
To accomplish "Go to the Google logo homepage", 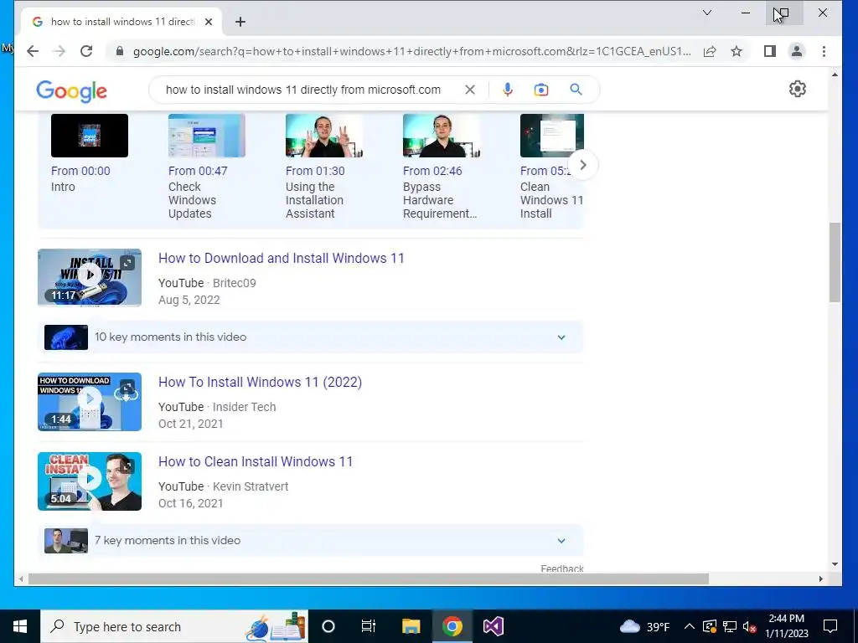I will (72, 90).
